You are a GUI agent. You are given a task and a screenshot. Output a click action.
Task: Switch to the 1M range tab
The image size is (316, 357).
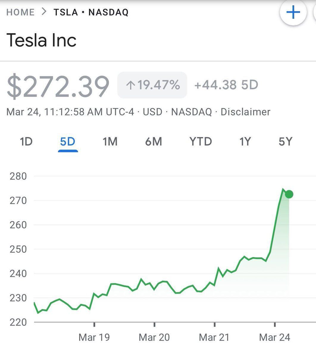(110, 142)
